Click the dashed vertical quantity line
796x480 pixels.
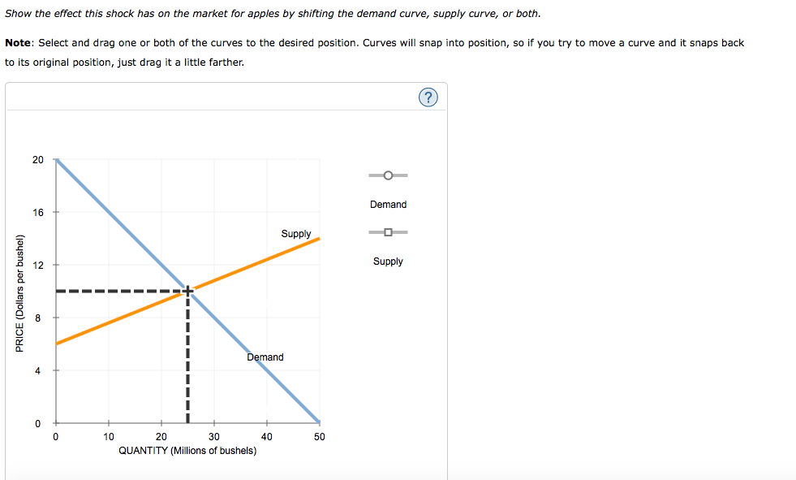(x=187, y=365)
